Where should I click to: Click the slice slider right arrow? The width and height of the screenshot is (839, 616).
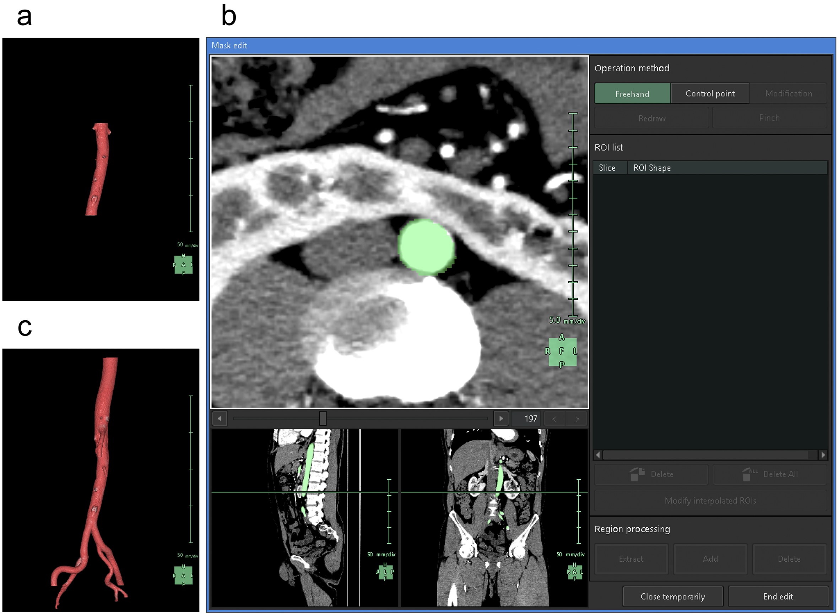501,419
